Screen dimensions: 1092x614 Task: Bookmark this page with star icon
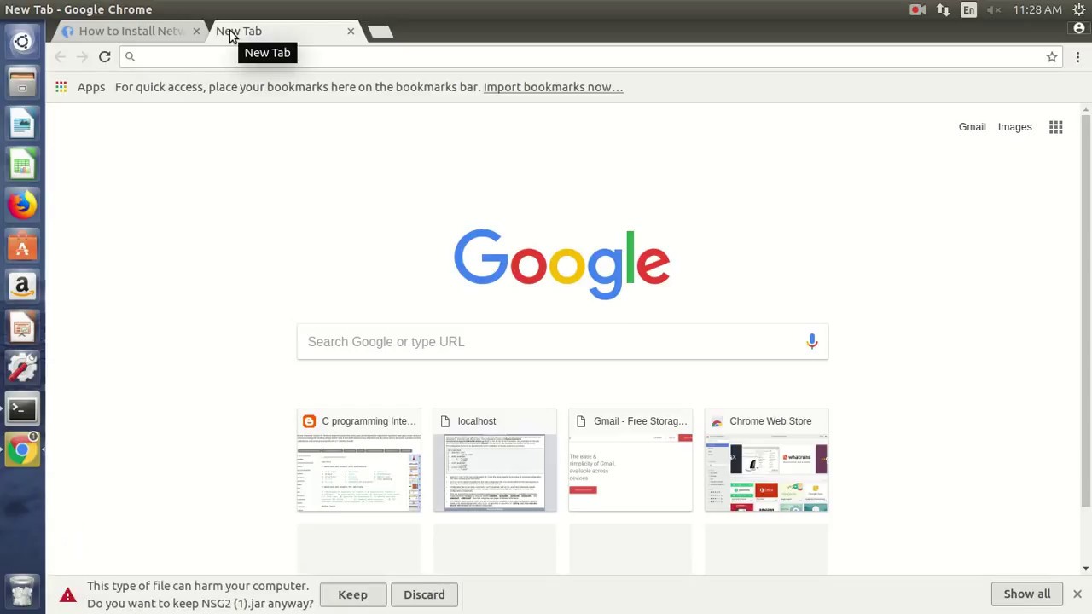coord(1052,57)
